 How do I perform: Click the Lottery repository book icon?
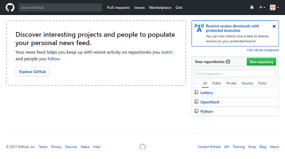point(196,92)
